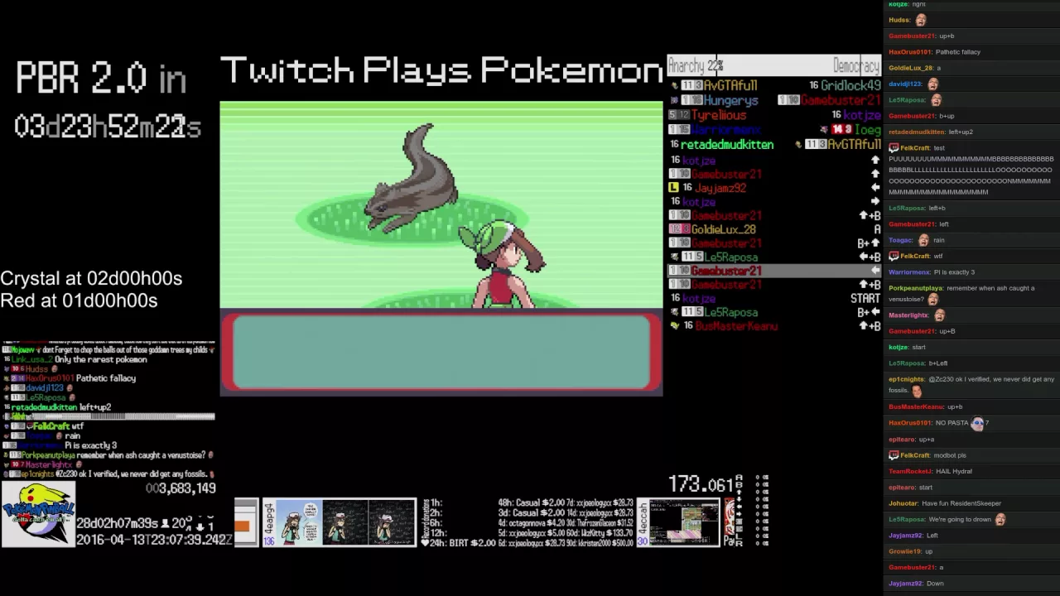Viewport: 1060px width, 596px height.
Task: Click the emote next to davidjl123's name
Action: (x=933, y=84)
